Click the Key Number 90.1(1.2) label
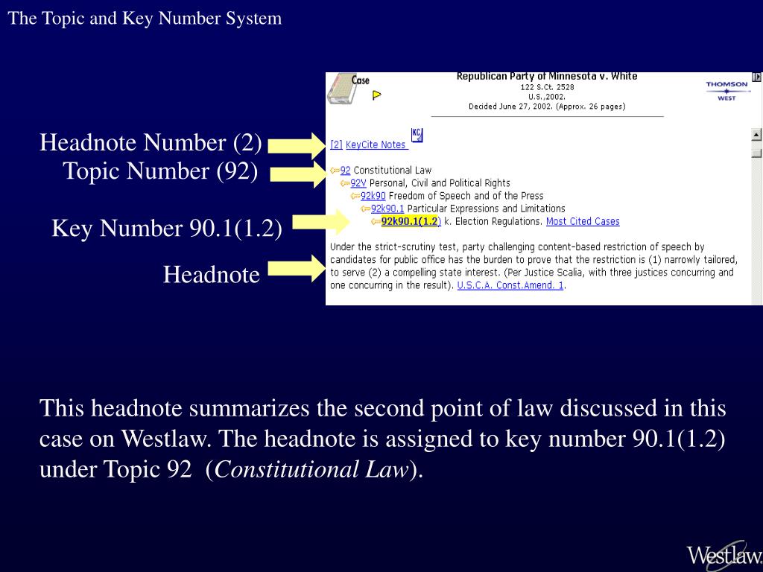 (167, 228)
